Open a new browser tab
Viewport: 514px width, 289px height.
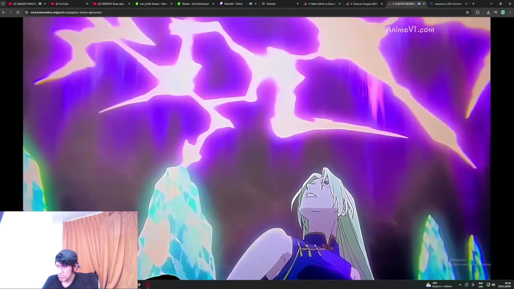pyautogui.click(x=473, y=4)
